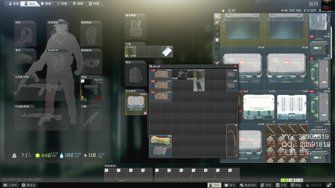
Task: Open the settings gears icon
Action: [x=329, y=185]
